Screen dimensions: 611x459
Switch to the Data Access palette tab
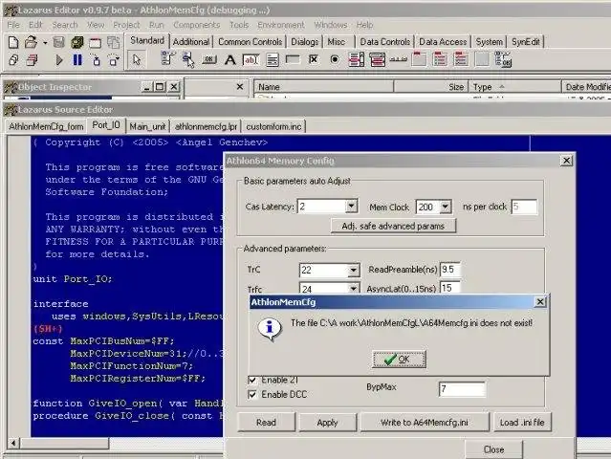tap(443, 42)
